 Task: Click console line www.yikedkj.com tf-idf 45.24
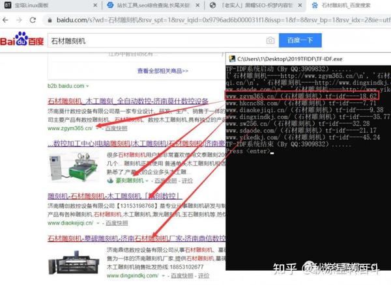coord(303,137)
